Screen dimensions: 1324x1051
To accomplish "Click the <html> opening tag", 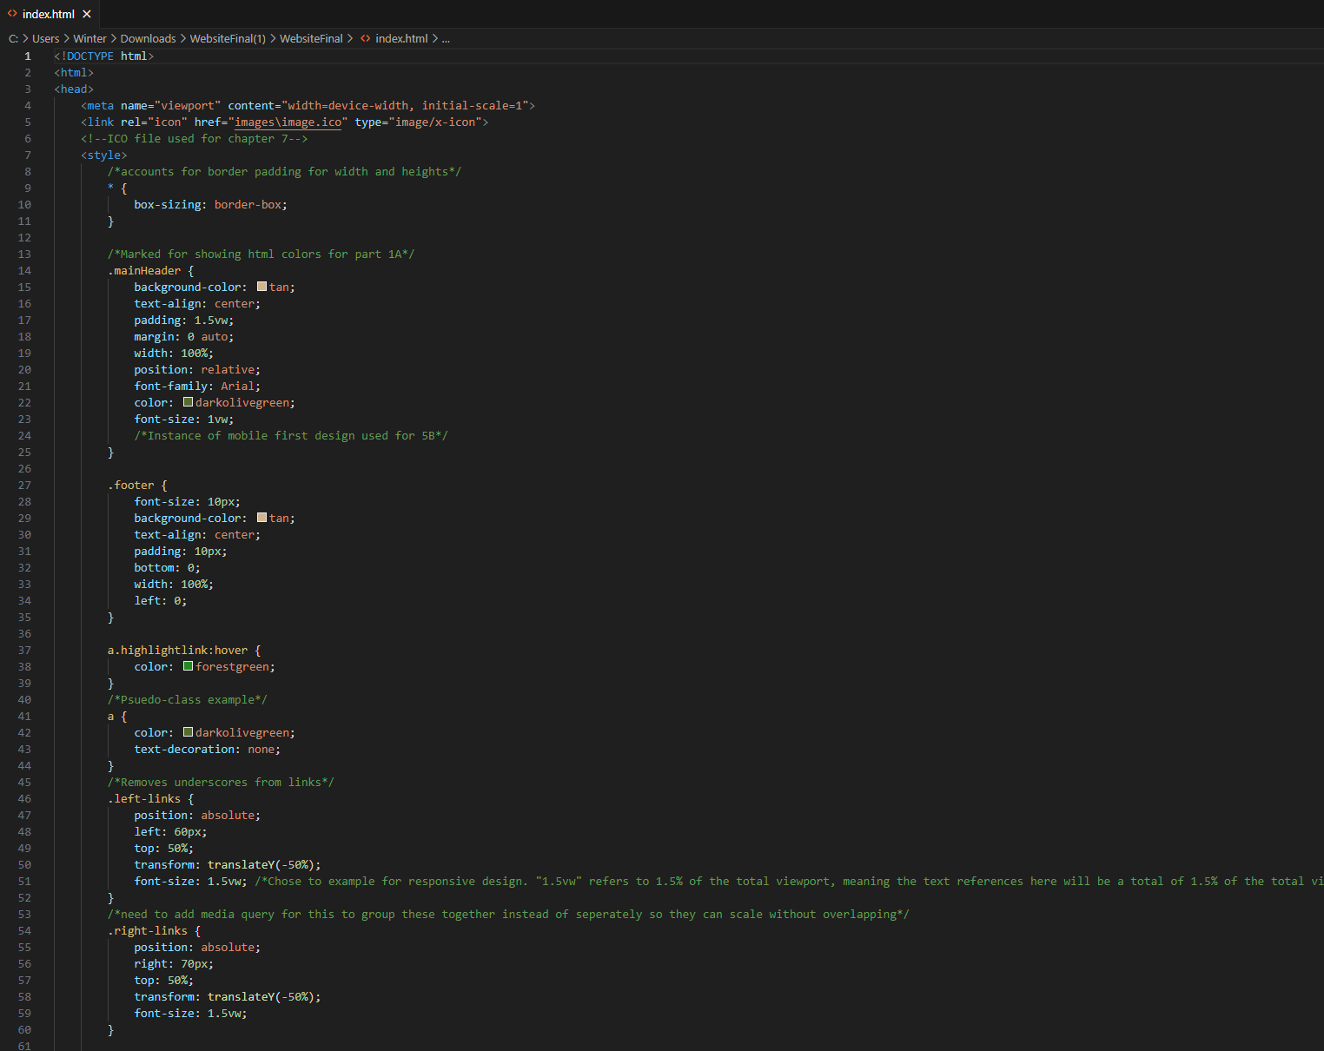I will 74,73.
